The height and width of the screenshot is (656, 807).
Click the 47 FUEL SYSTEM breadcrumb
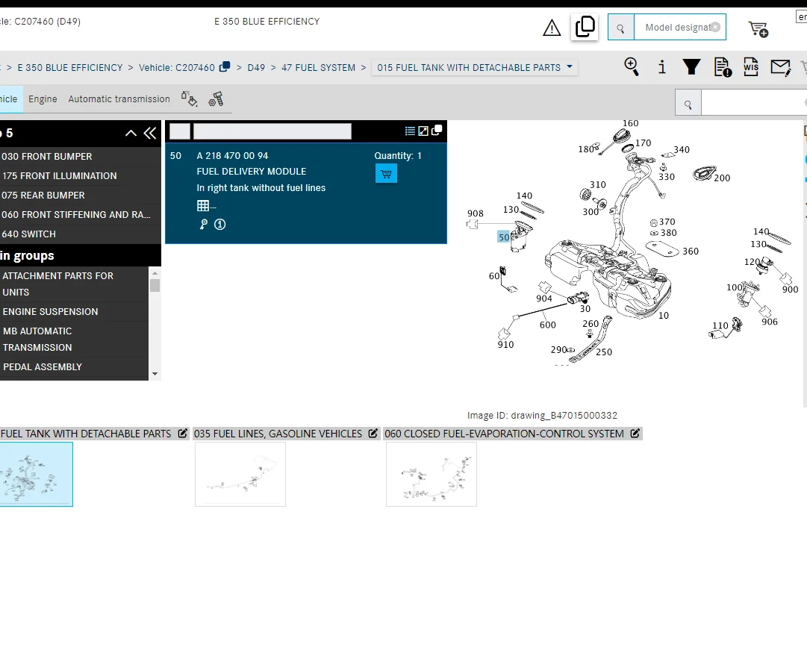(x=318, y=67)
